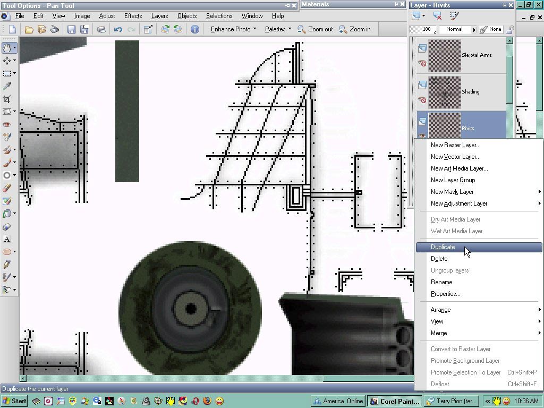Select the Pan (hand) tool
This screenshot has width=544, height=408.
pos(7,47)
